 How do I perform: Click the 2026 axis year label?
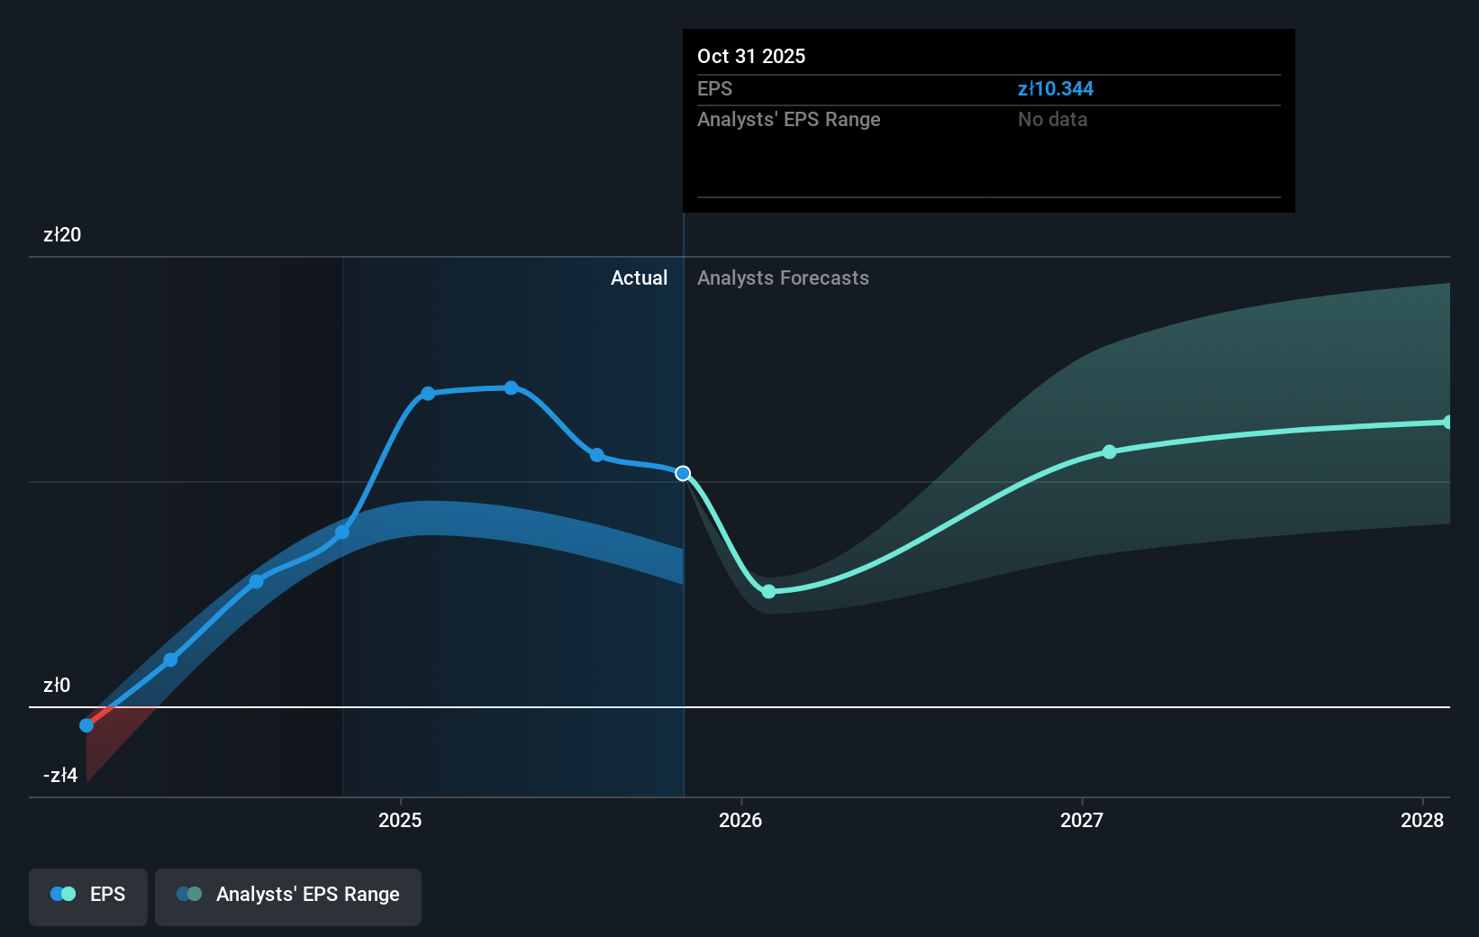pos(740,820)
